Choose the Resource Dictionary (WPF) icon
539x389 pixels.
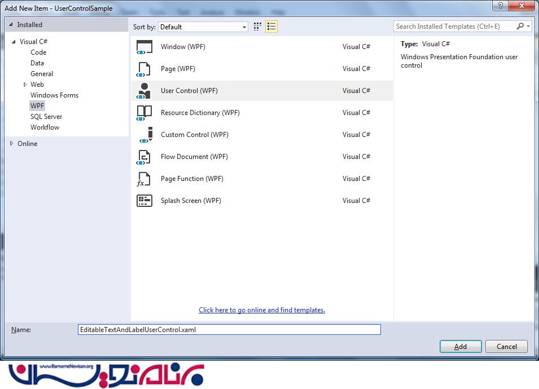pos(144,113)
